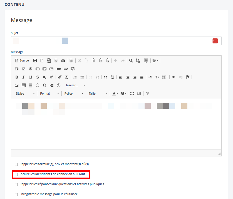233x199 pixels.
Task: Enable Rappeler les formule(s), prix et montant(s)
Action: 16,164
